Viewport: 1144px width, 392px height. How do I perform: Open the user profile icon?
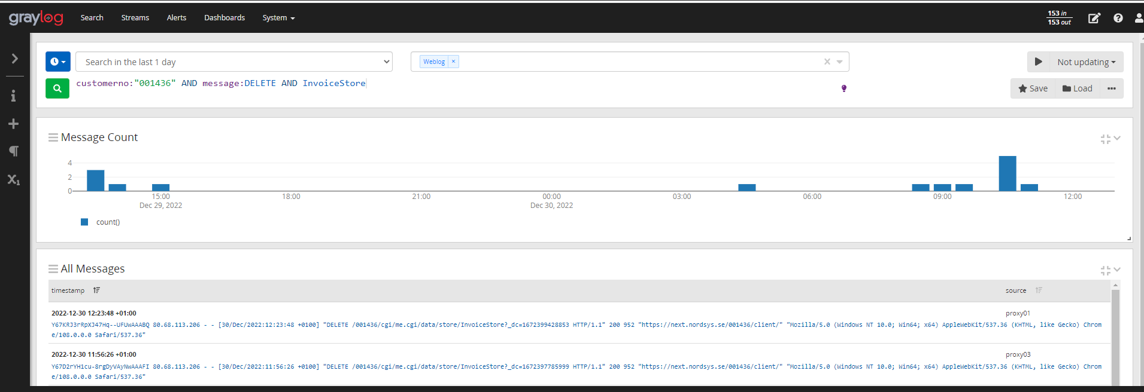click(1139, 18)
